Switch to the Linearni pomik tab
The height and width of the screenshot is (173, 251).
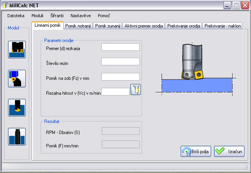click(48, 25)
